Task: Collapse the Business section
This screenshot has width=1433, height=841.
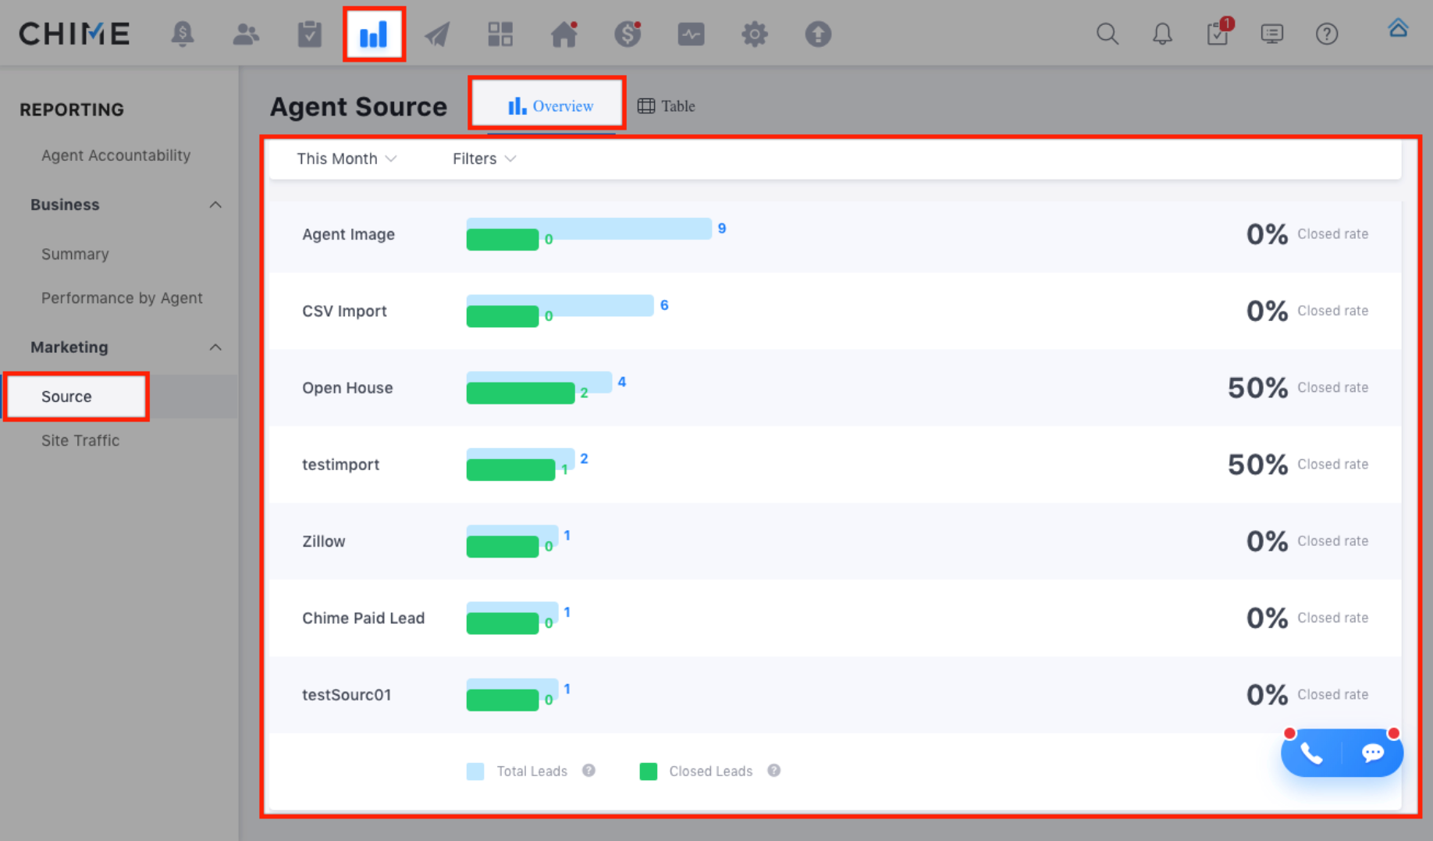Action: pyautogui.click(x=215, y=205)
